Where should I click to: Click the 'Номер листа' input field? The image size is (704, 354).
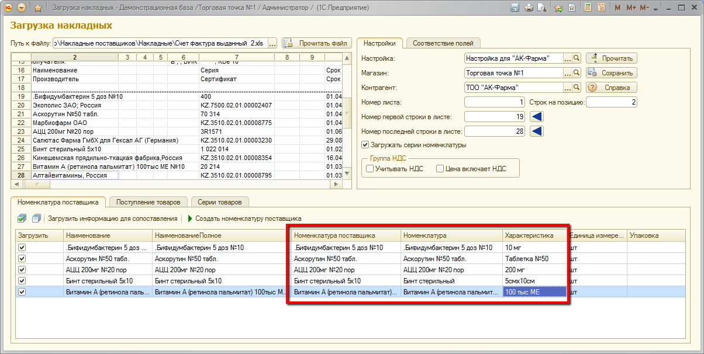coord(495,102)
